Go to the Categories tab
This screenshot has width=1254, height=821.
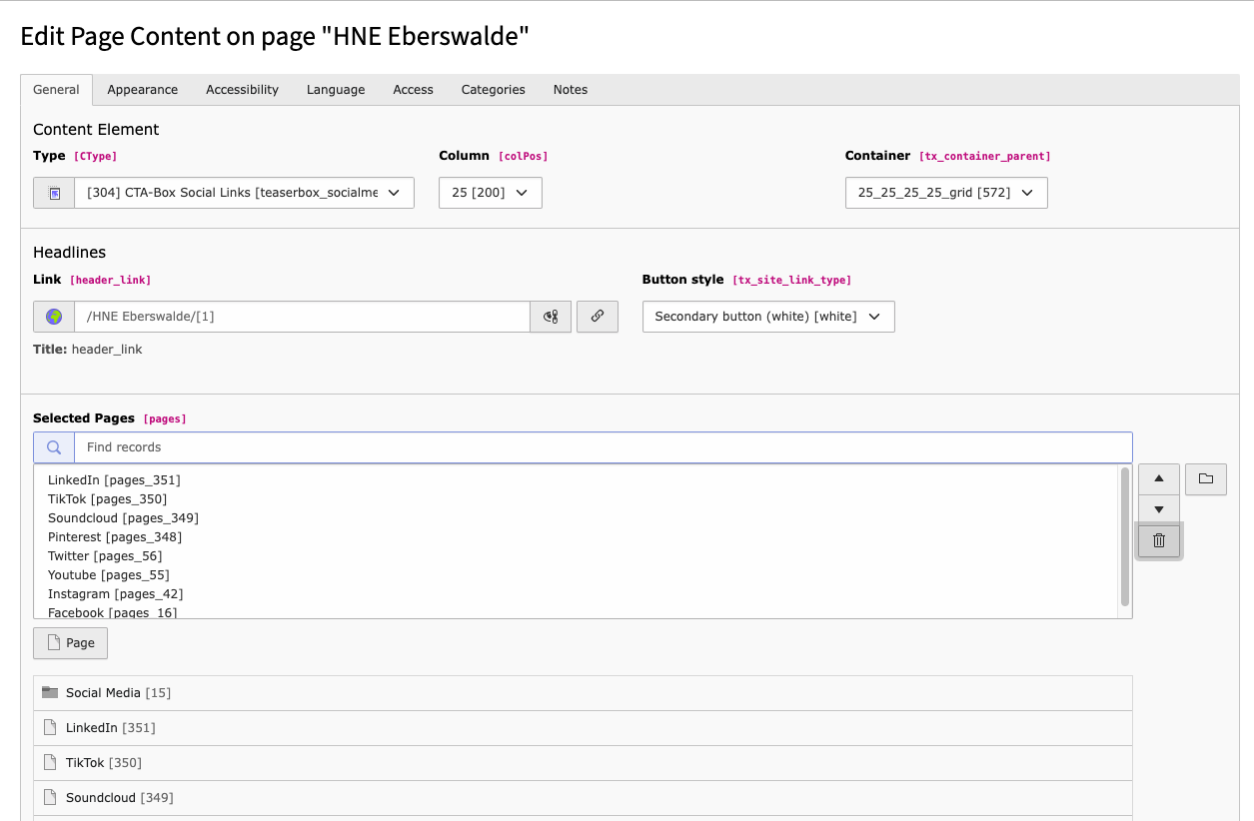point(493,90)
